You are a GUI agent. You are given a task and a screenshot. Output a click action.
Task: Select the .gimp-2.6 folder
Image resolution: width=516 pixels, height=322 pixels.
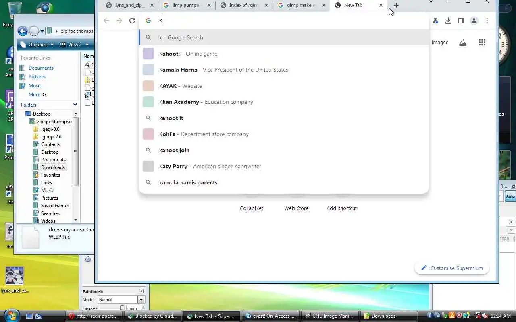point(51,137)
